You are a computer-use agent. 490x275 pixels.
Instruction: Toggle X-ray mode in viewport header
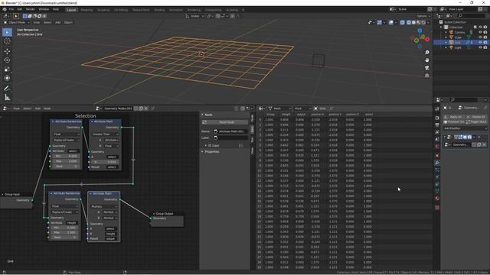(x=403, y=22)
